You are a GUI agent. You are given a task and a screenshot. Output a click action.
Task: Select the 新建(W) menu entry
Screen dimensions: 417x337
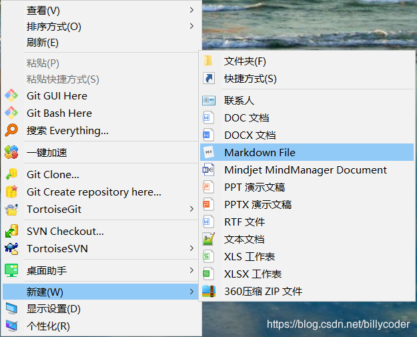point(101,292)
